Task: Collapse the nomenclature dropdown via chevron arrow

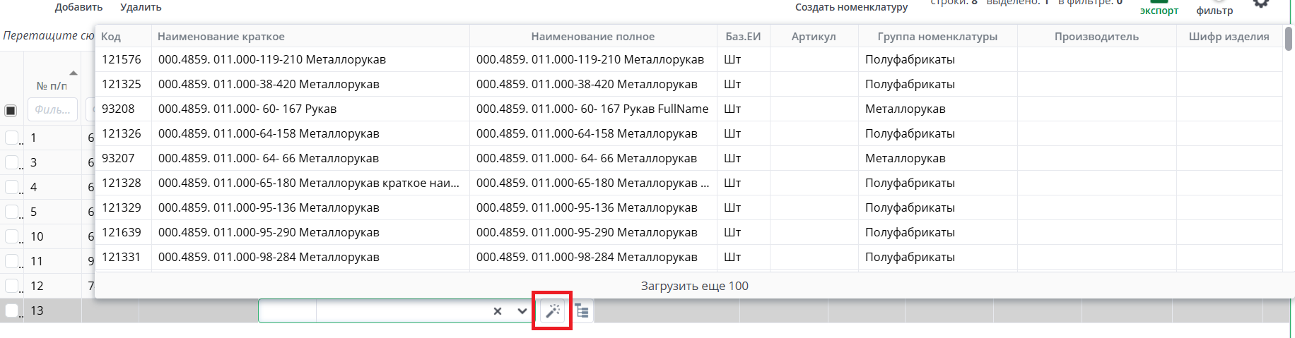Action: (x=522, y=311)
